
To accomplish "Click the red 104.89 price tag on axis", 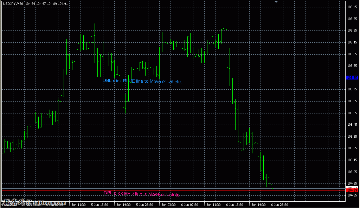I will pyautogui.click(x=352, y=190).
